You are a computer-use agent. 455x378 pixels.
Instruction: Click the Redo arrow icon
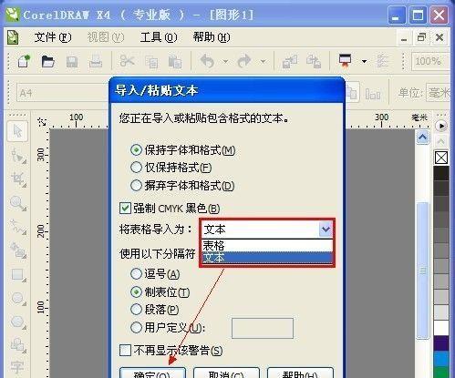(x=244, y=61)
